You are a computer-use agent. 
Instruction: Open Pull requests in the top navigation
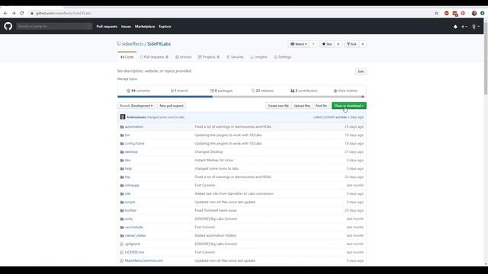click(x=107, y=27)
